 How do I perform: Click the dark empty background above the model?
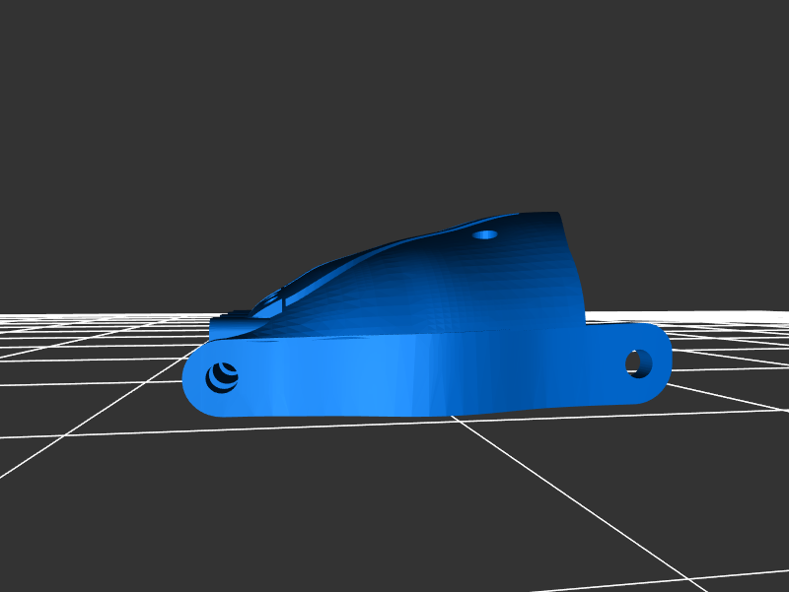[394, 99]
